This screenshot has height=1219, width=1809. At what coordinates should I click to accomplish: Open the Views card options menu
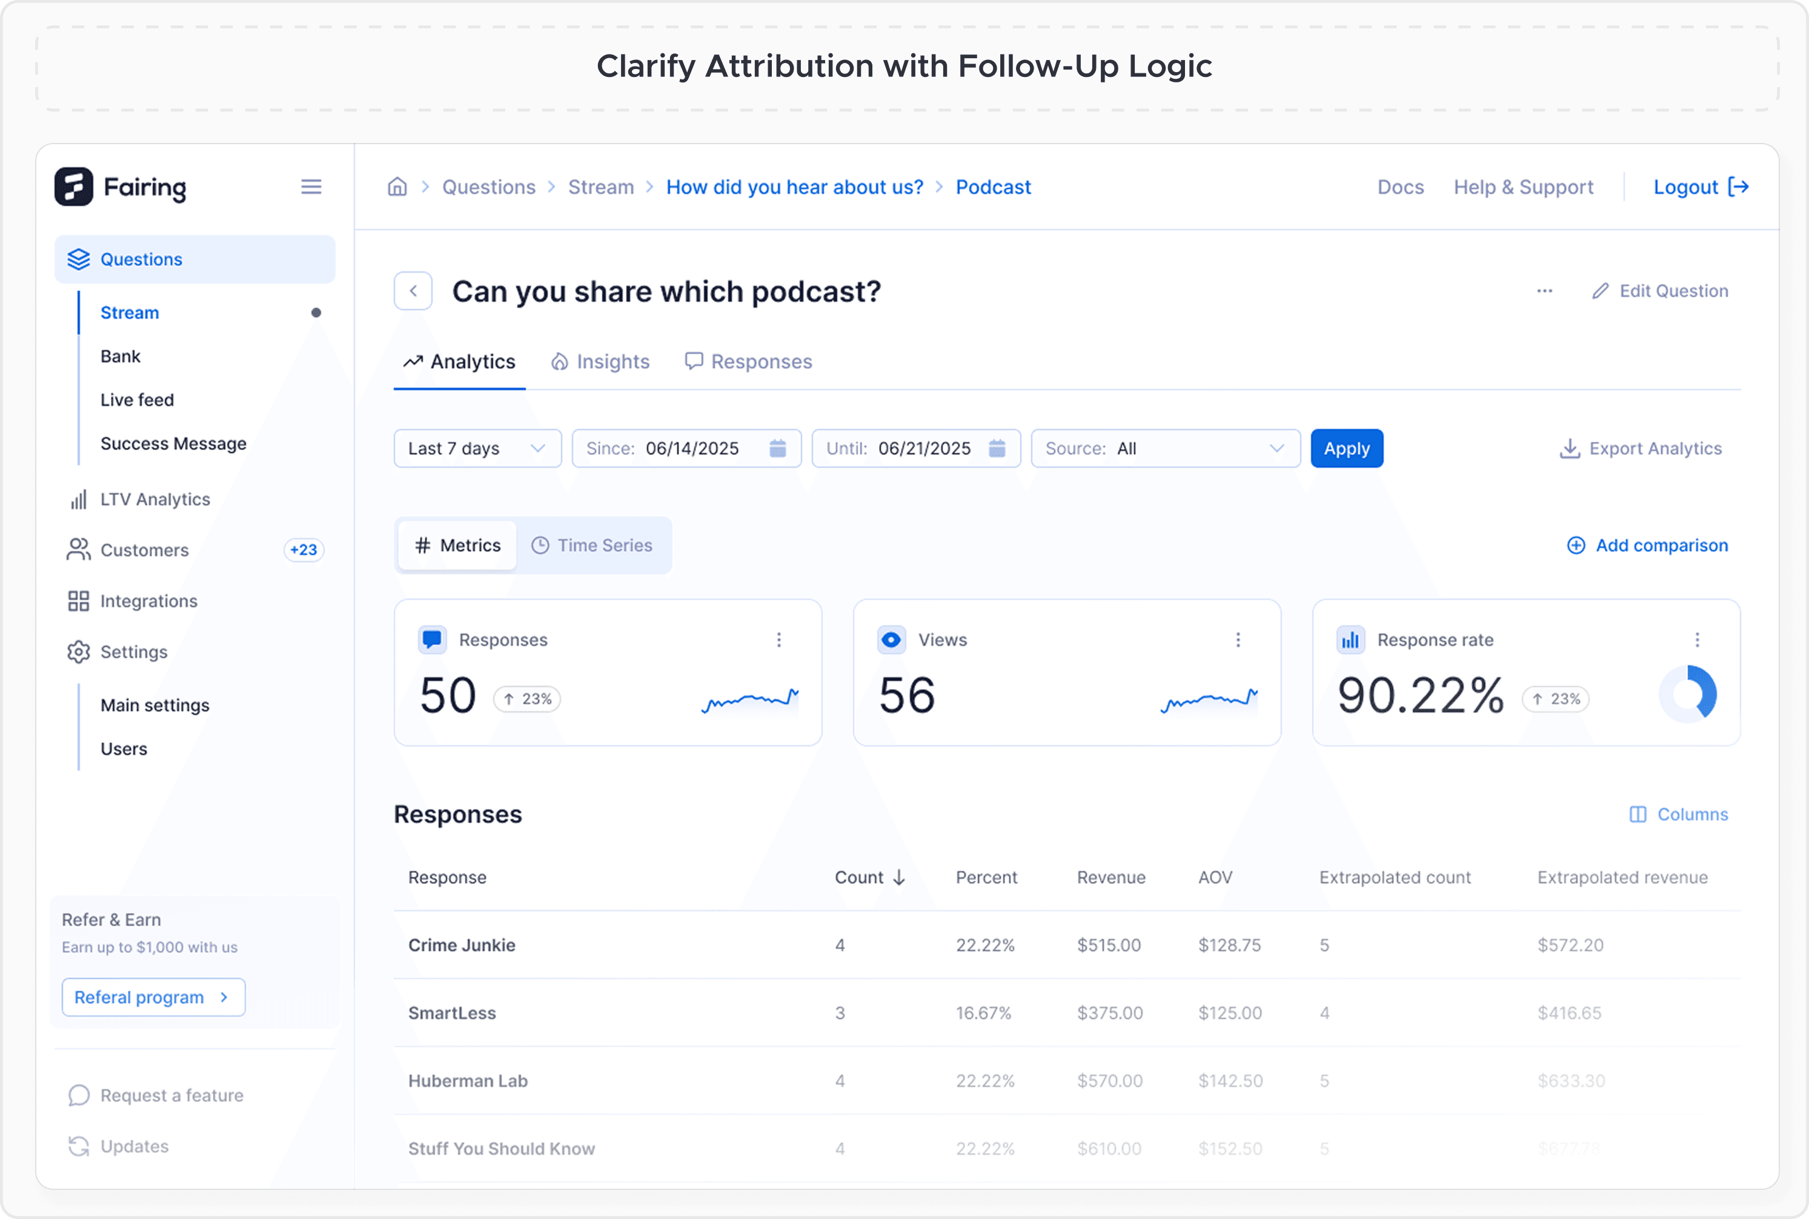pyautogui.click(x=1238, y=639)
